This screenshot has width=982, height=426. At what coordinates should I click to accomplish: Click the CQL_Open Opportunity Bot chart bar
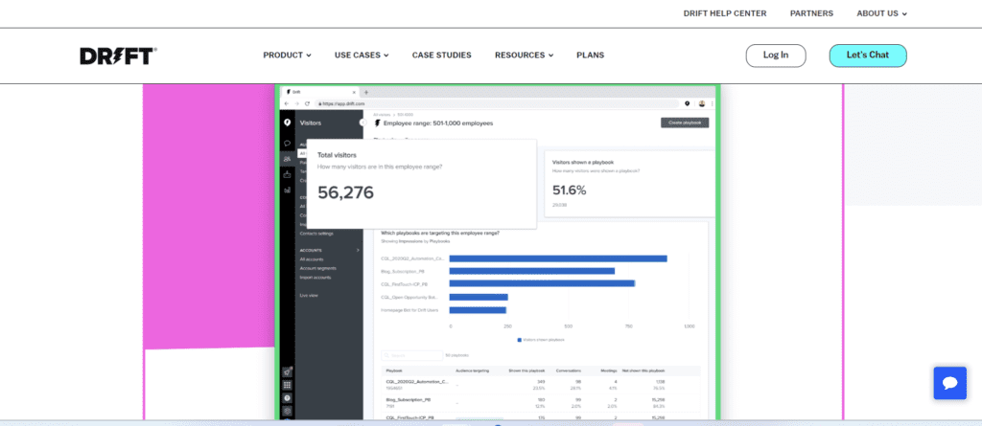tap(479, 297)
